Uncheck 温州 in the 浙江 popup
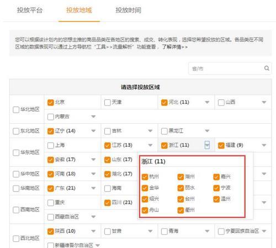This screenshot has height=248, width=276. pyautogui.click(x=216, y=199)
